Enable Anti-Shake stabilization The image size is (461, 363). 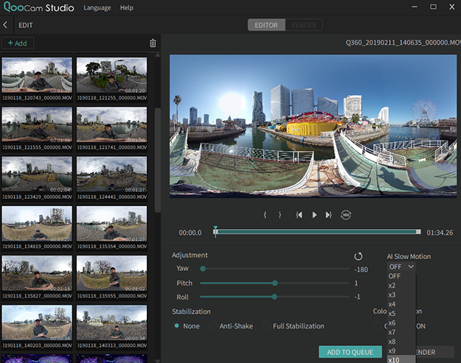click(214, 326)
